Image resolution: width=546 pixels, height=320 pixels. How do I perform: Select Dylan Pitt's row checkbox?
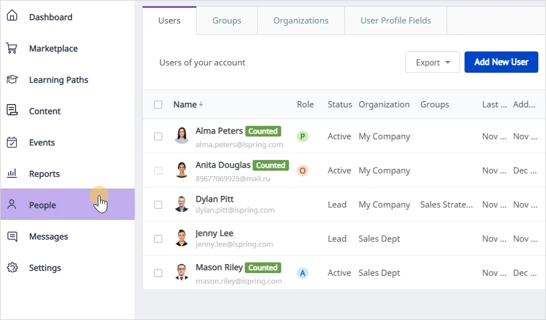[x=158, y=205]
